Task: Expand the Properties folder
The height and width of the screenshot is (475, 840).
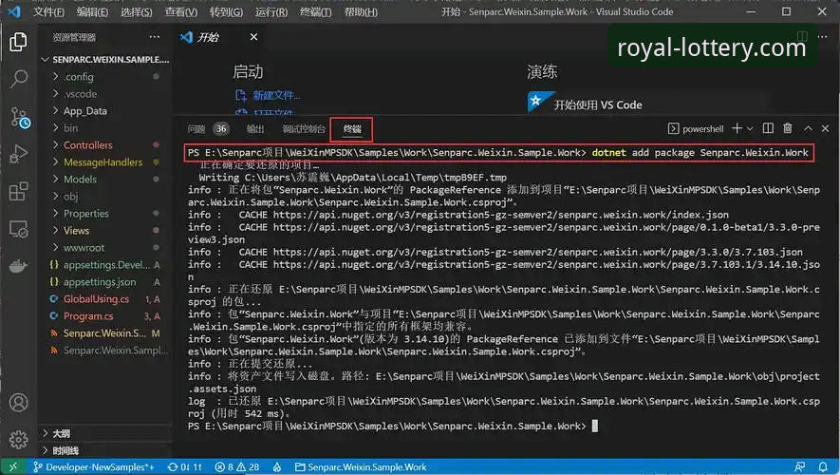Action: tap(105, 214)
